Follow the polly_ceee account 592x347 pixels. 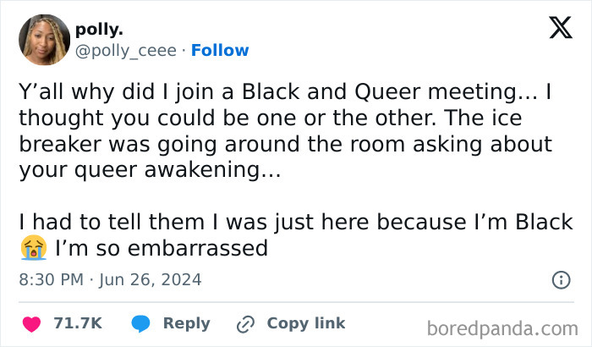point(220,51)
